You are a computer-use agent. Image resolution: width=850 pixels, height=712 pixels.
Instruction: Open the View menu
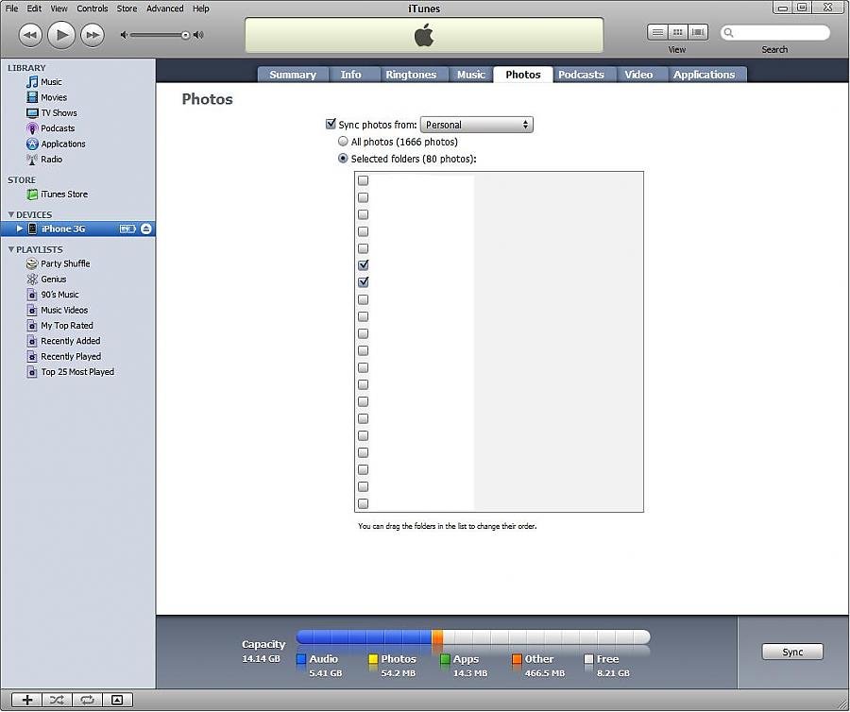[59, 8]
